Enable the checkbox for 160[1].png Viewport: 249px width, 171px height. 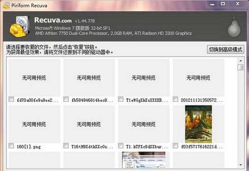11,146
